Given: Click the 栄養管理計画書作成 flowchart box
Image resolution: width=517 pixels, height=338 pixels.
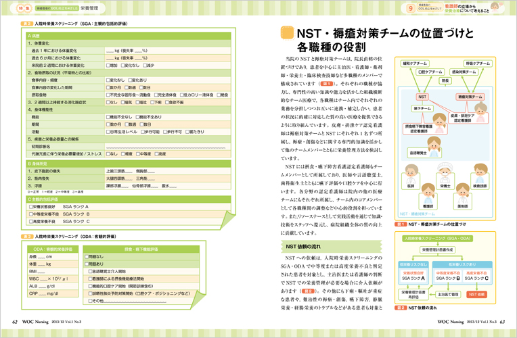Looking at the screenshot, I should [438, 250].
